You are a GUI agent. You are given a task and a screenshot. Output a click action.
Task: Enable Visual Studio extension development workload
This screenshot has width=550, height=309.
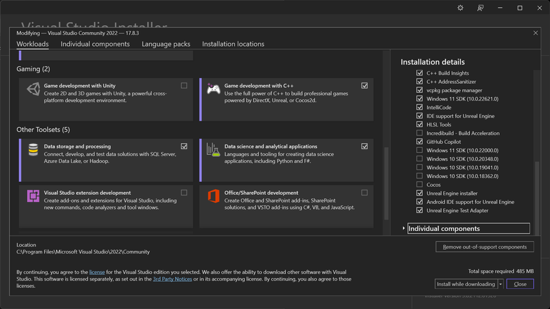click(x=184, y=192)
